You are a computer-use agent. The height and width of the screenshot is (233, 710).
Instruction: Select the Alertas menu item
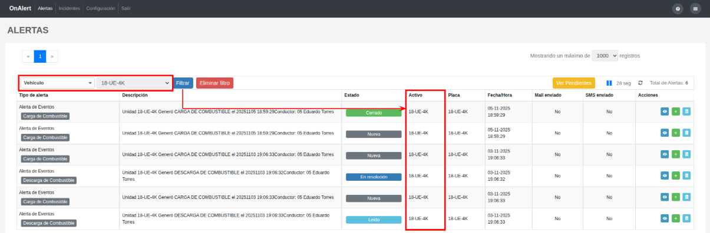pos(45,9)
